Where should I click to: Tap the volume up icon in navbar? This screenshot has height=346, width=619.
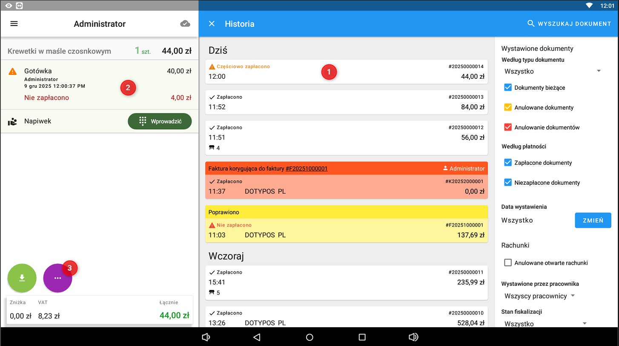(413, 337)
